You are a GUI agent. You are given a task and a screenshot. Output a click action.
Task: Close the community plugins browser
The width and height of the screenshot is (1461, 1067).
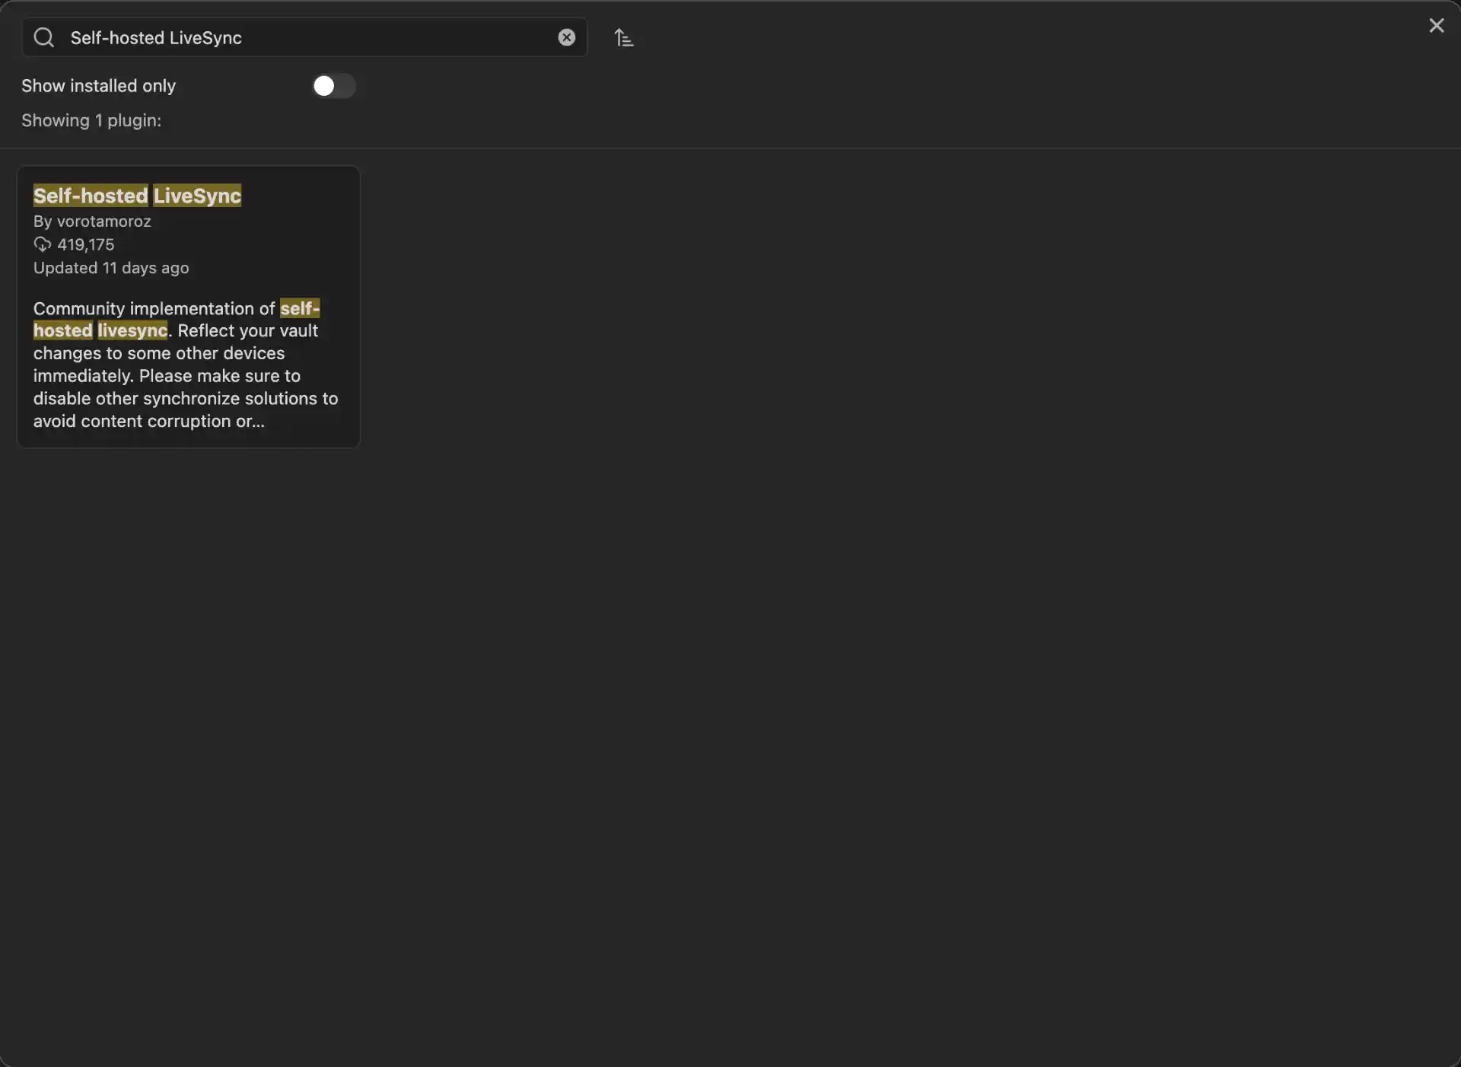tap(1436, 26)
